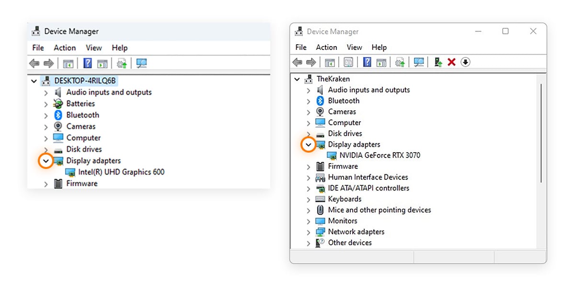This screenshot has width=575, height=286.
Task: Select the DESKTOP-4RILQ6B computer node
Action: pyautogui.click(x=85, y=81)
